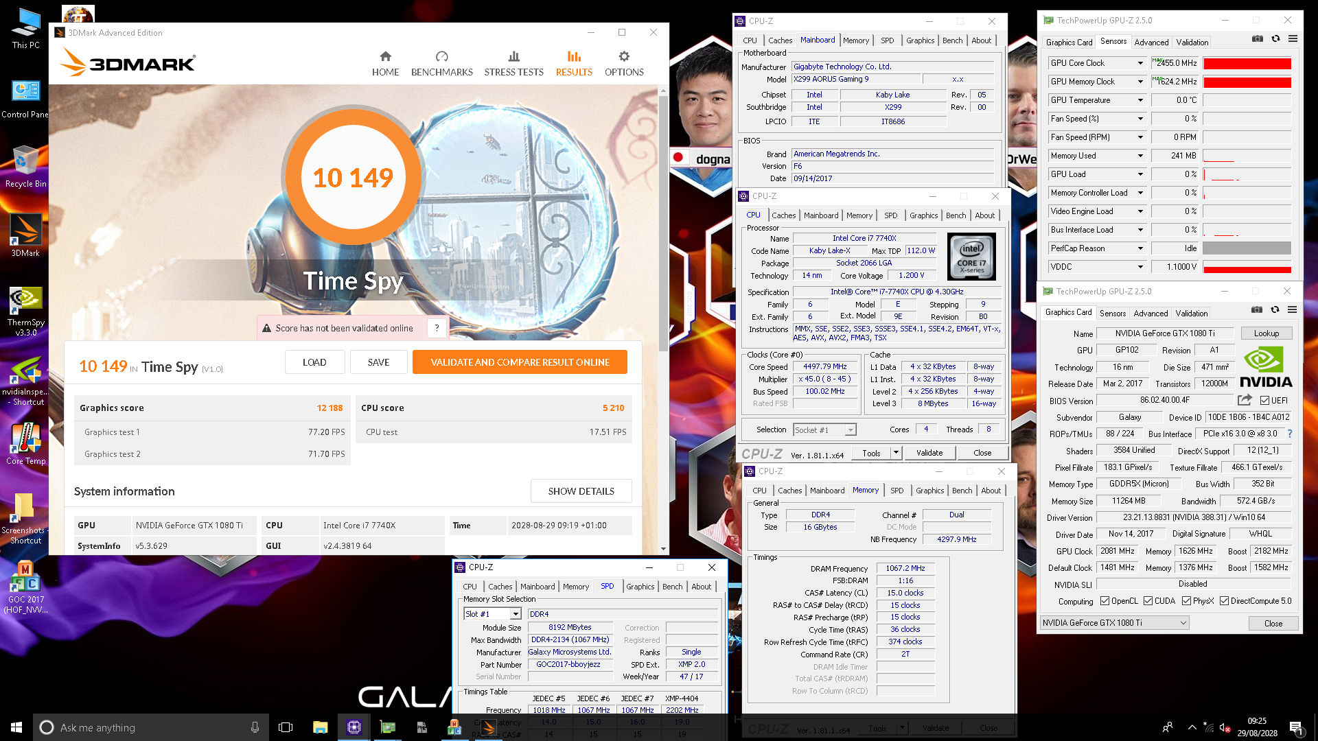Open the HOME section in 3DMark

click(385, 64)
